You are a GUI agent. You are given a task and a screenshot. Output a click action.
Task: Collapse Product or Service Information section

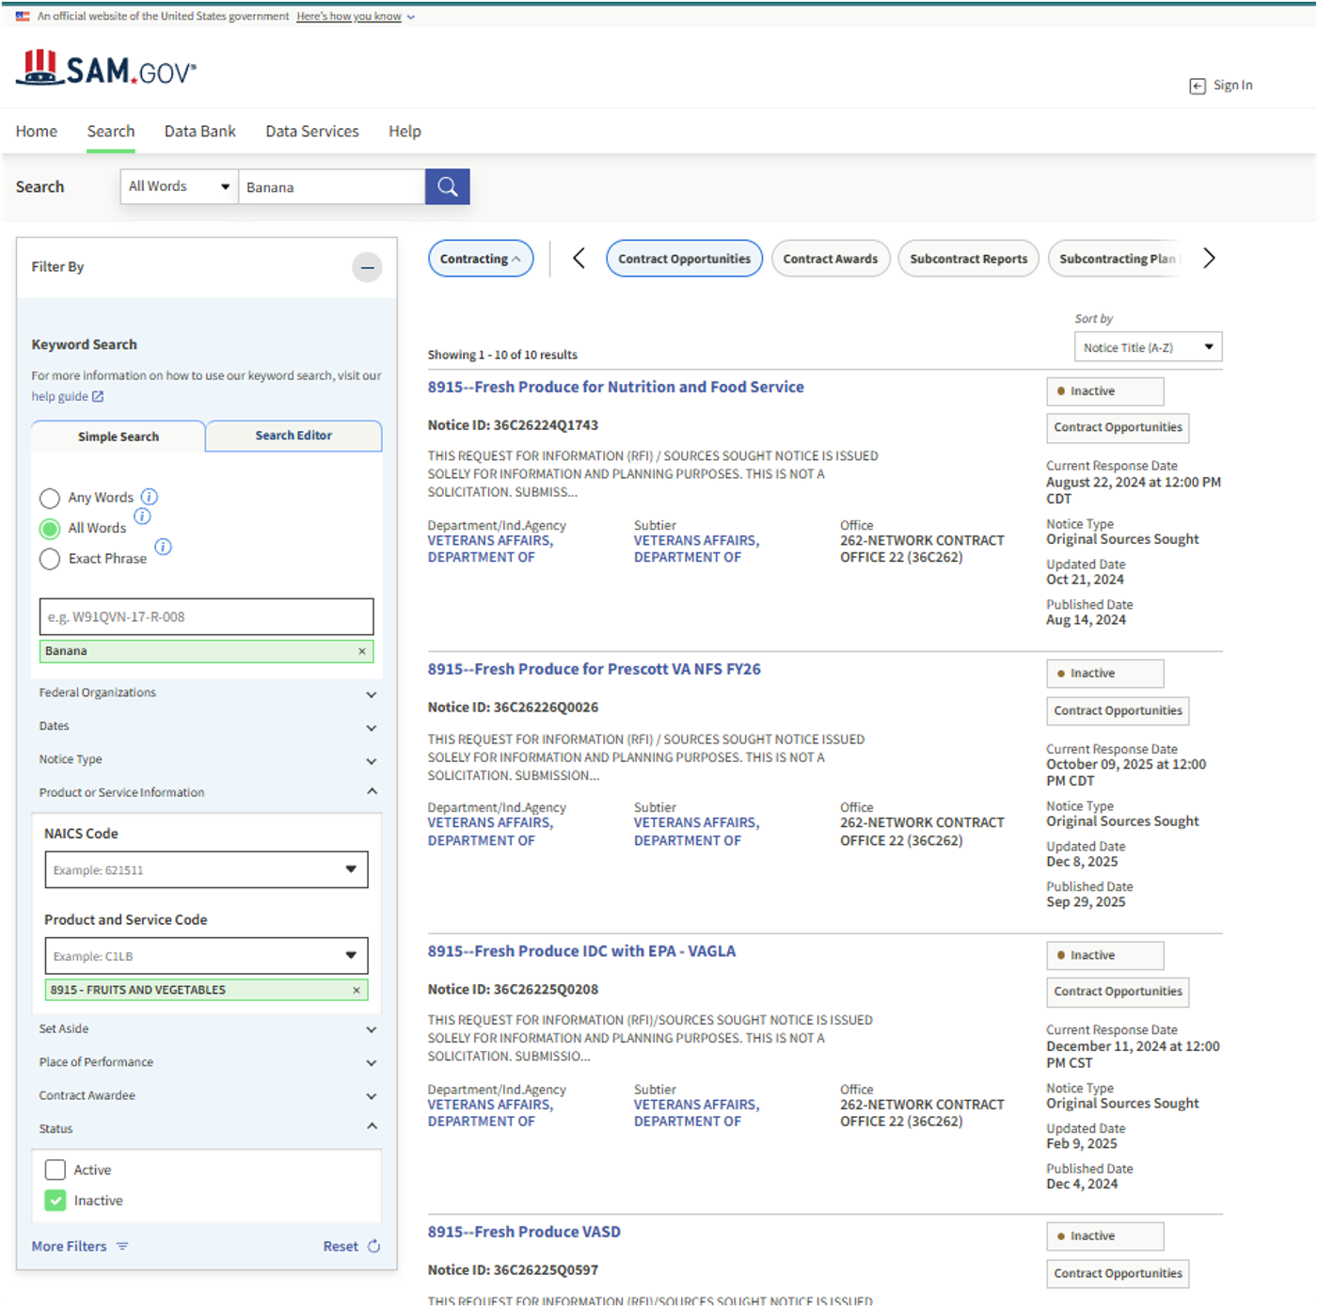[207, 792]
